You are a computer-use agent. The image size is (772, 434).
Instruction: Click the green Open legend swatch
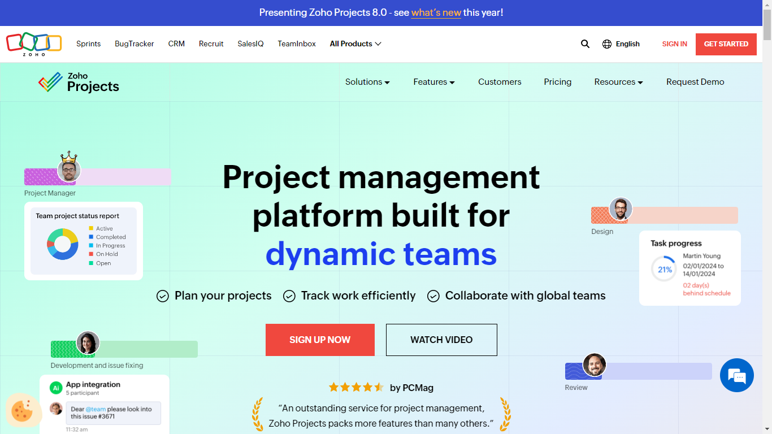coord(91,263)
